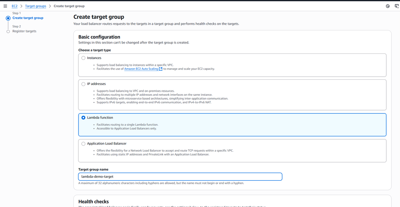Select the Lambda function radio button
400x207 pixels.
point(83,118)
